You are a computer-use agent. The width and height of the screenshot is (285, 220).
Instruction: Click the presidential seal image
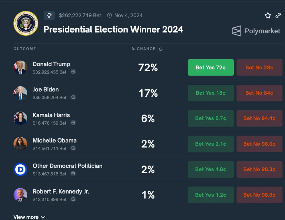coord(26,23)
